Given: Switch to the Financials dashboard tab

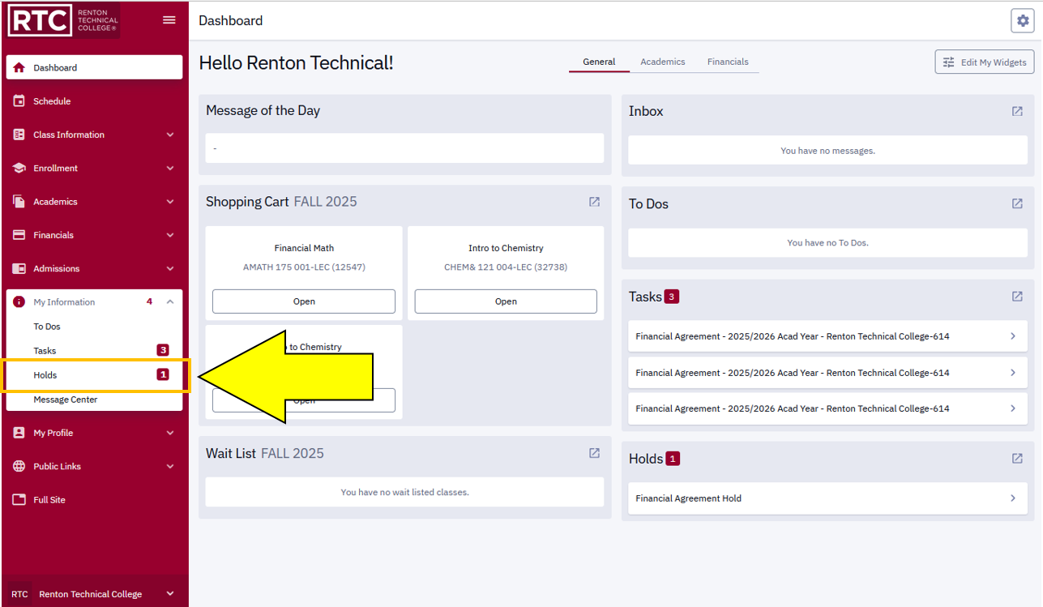Looking at the screenshot, I should pyautogui.click(x=727, y=62).
